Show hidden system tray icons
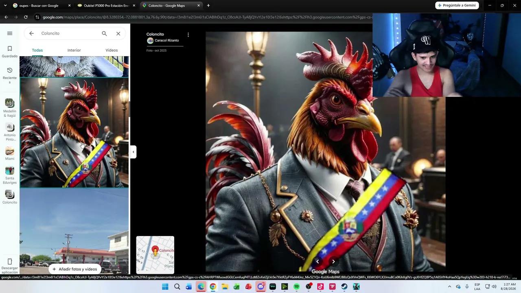The width and height of the screenshot is (521, 293). 449,286
